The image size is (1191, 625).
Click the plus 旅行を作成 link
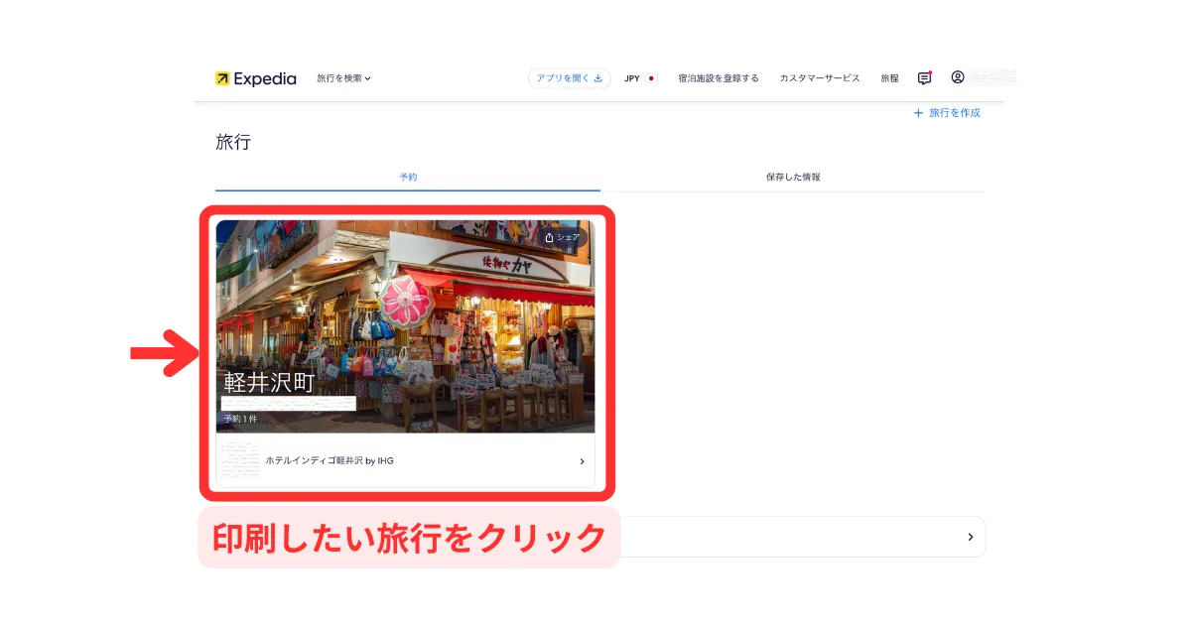click(947, 113)
